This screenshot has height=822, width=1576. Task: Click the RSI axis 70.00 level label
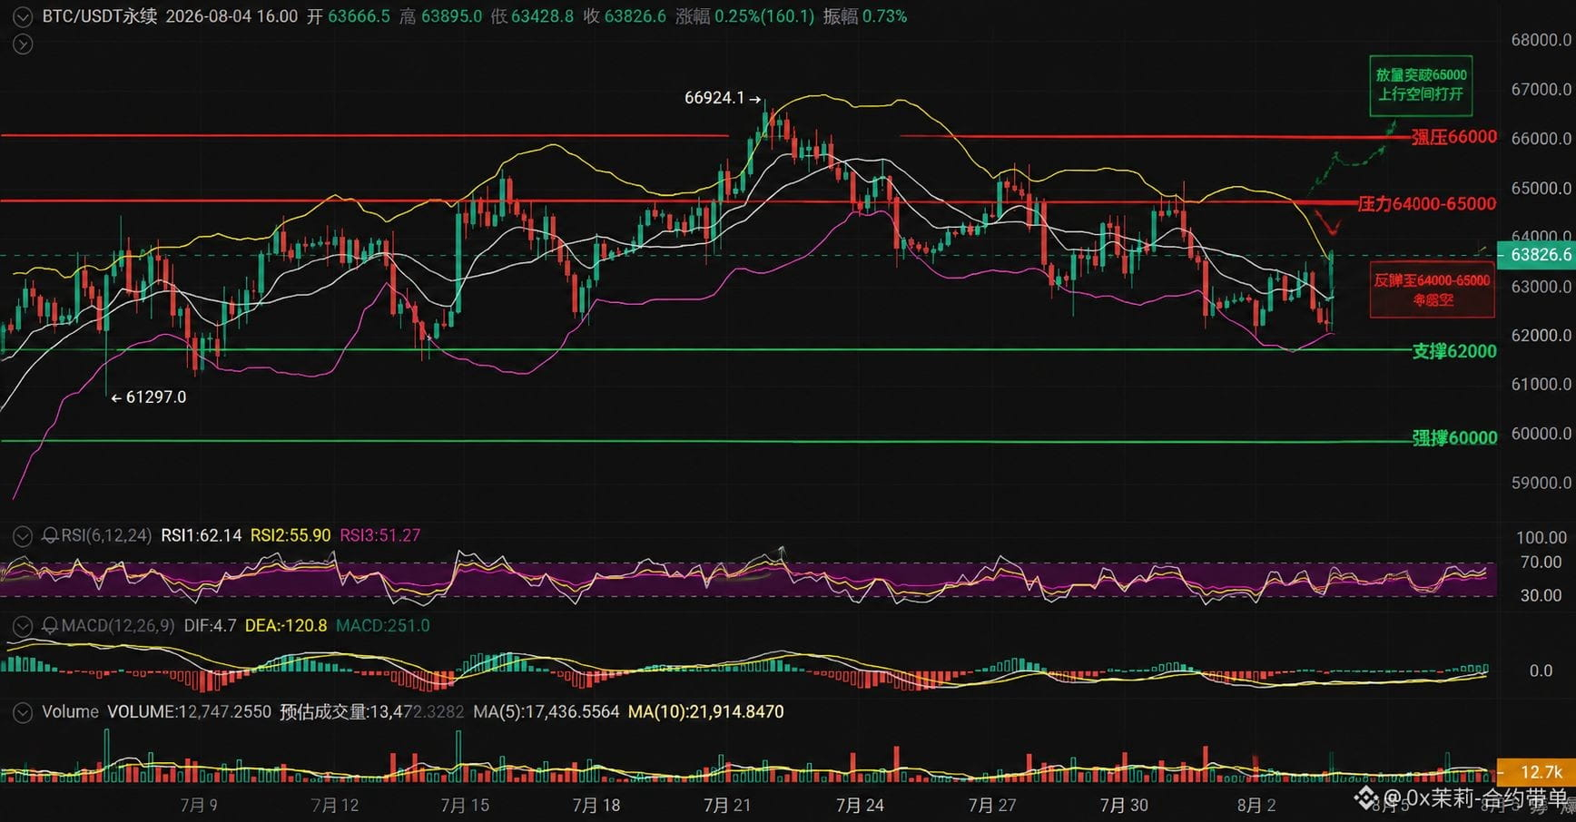coord(1542,563)
